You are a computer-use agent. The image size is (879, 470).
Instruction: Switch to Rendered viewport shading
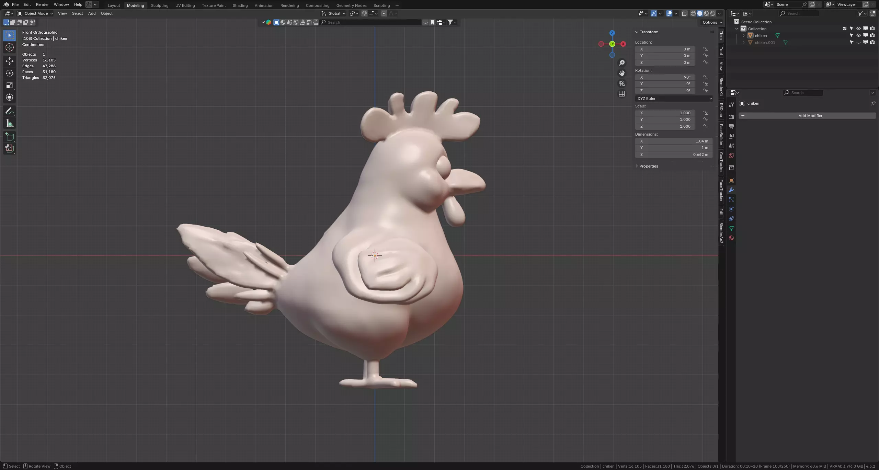tap(713, 13)
